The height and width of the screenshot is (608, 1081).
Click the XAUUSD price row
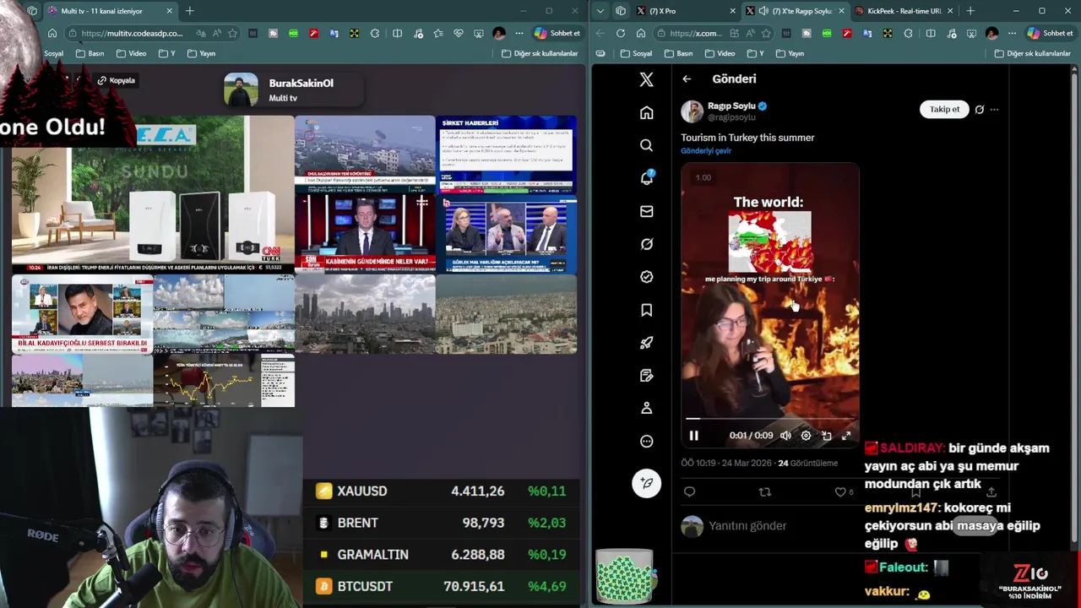click(x=442, y=491)
